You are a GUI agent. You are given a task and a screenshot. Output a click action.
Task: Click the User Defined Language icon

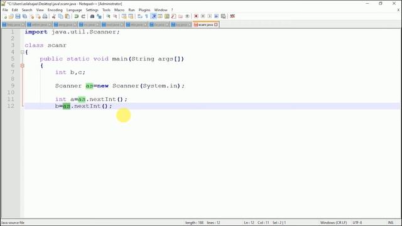click(x=160, y=16)
